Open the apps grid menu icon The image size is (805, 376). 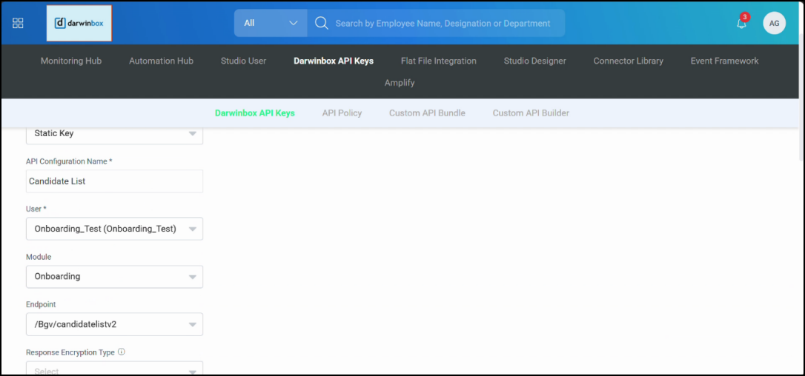18,23
